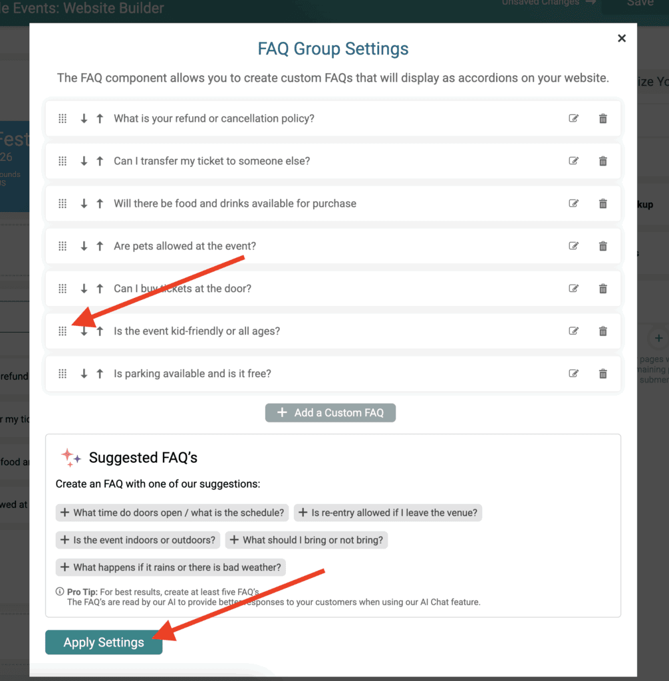
Task: Delete the pets allowed at the event FAQ
Action: coord(603,246)
